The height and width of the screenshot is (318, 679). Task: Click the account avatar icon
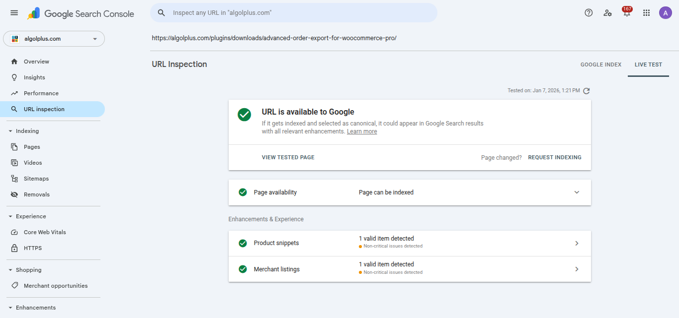pyautogui.click(x=665, y=13)
